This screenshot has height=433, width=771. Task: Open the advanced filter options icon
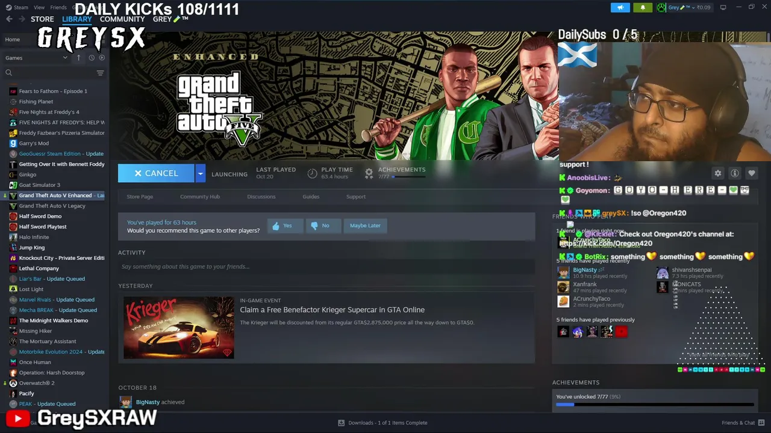[x=100, y=73]
